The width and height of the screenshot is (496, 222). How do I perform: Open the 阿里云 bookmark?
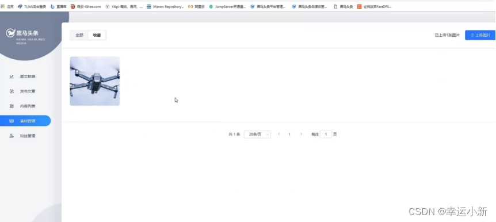point(196,6)
